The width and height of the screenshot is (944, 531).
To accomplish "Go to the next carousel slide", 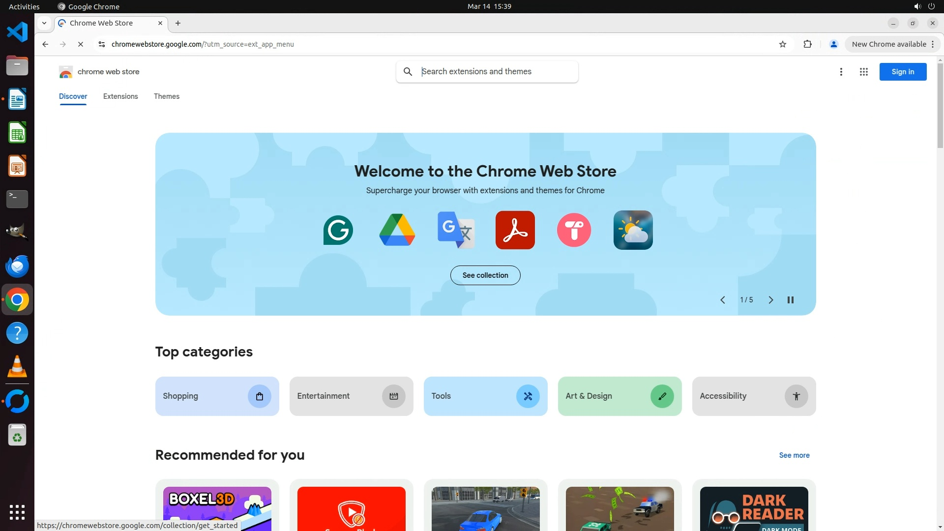I will click(x=770, y=300).
